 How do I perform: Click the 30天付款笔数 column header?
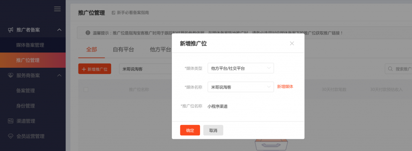334,89
